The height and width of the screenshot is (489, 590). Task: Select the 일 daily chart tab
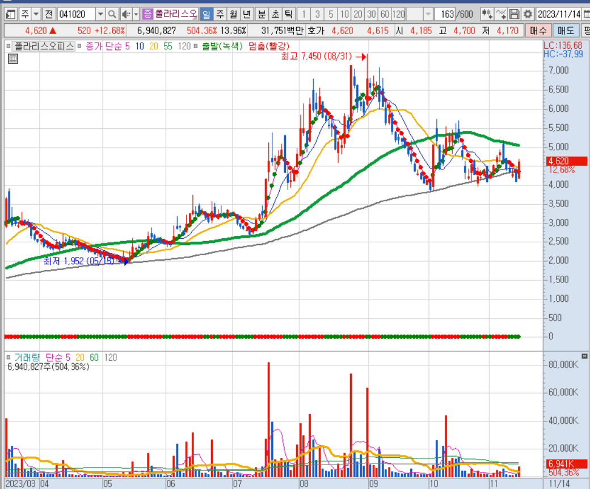pyautogui.click(x=206, y=15)
